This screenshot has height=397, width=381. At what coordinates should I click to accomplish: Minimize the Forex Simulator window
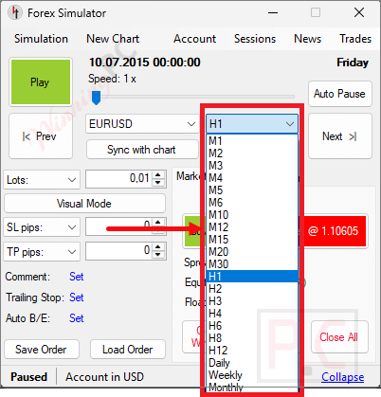(273, 13)
